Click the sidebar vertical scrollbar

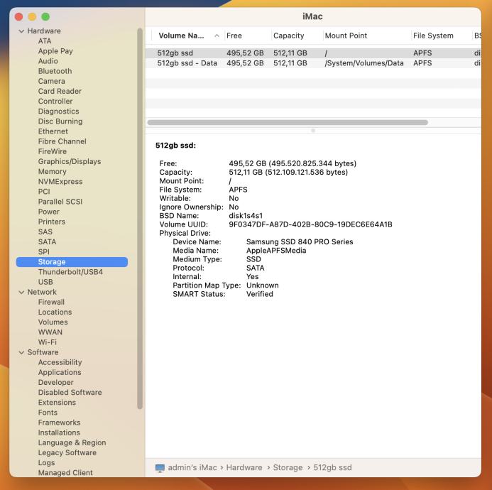click(140, 213)
